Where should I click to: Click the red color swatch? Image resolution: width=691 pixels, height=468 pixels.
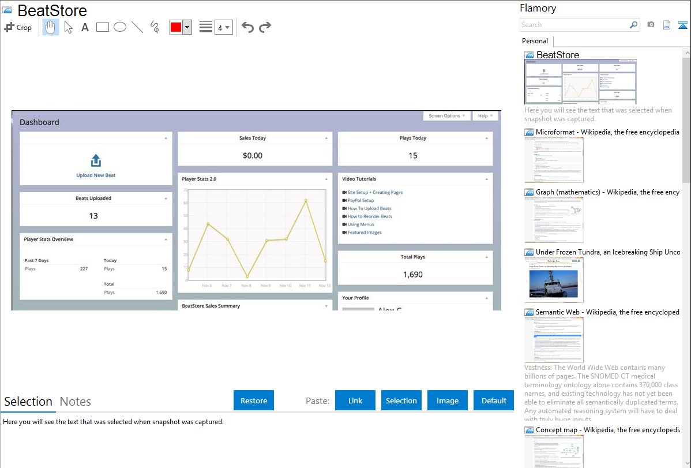[x=176, y=27]
